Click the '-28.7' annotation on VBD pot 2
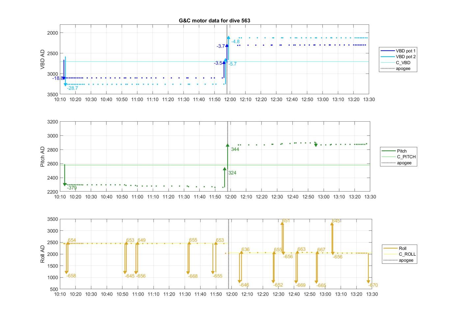This screenshot has height=325, width=461. tap(72, 88)
